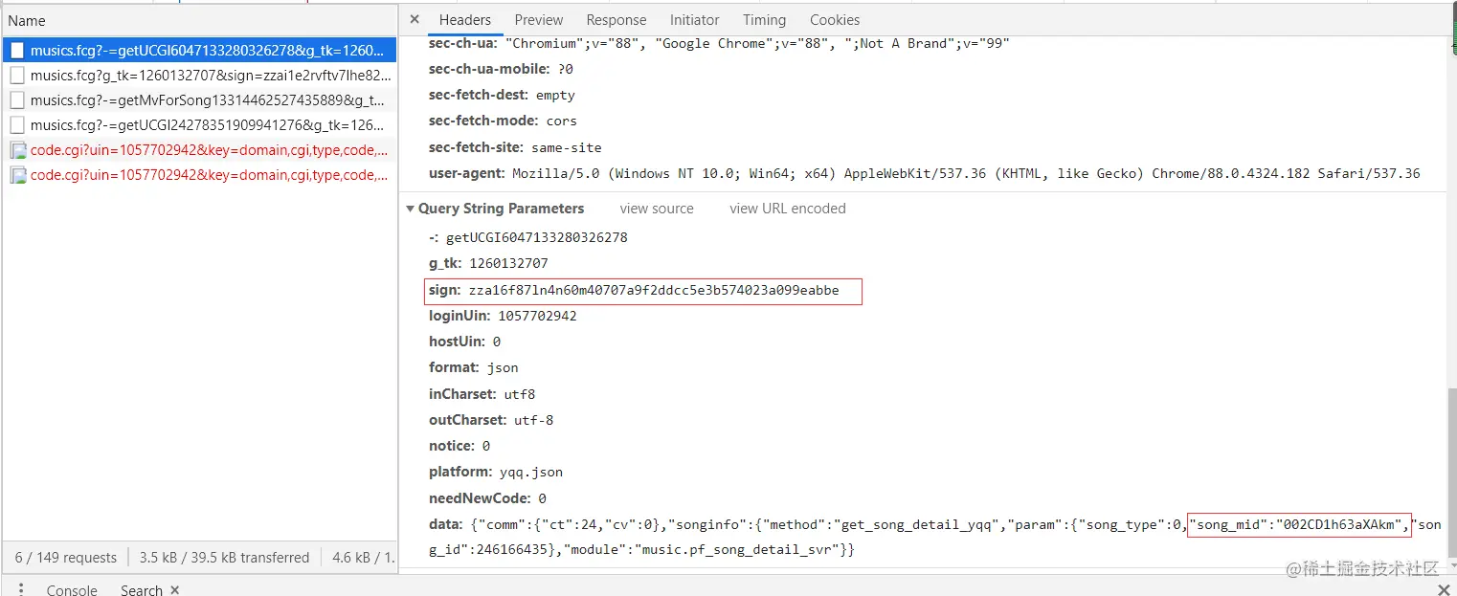Click the sec-fetch-dest empty header row
This screenshot has height=596, width=1457.
pyautogui.click(x=502, y=95)
